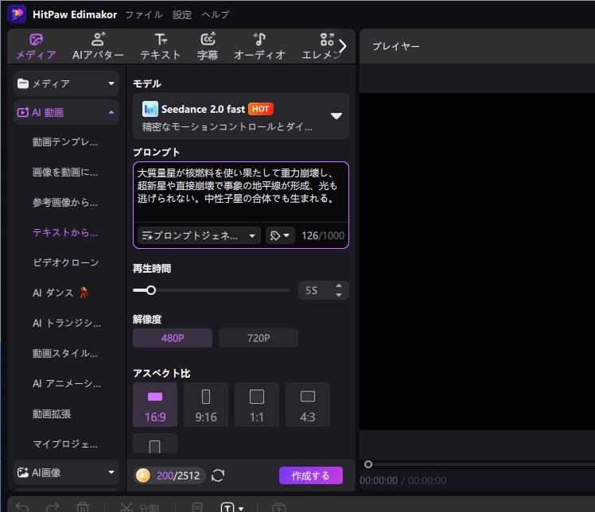
Task: Open the text tool dropdown arrow
Action: click(241, 508)
